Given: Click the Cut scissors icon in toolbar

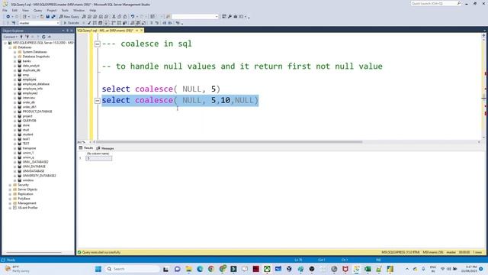Looking at the screenshot, I should [114, 17].
